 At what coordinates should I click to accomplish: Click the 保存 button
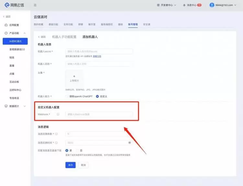[70, 165]
